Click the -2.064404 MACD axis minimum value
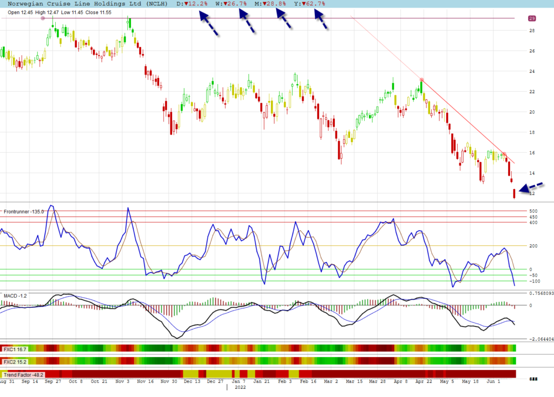554x397 pixels. pos(541,339)
